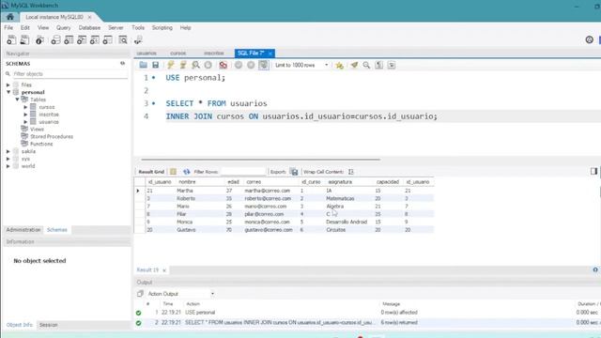
Task: Go to the Workbench home screen
Action: (x=10, y=17)
